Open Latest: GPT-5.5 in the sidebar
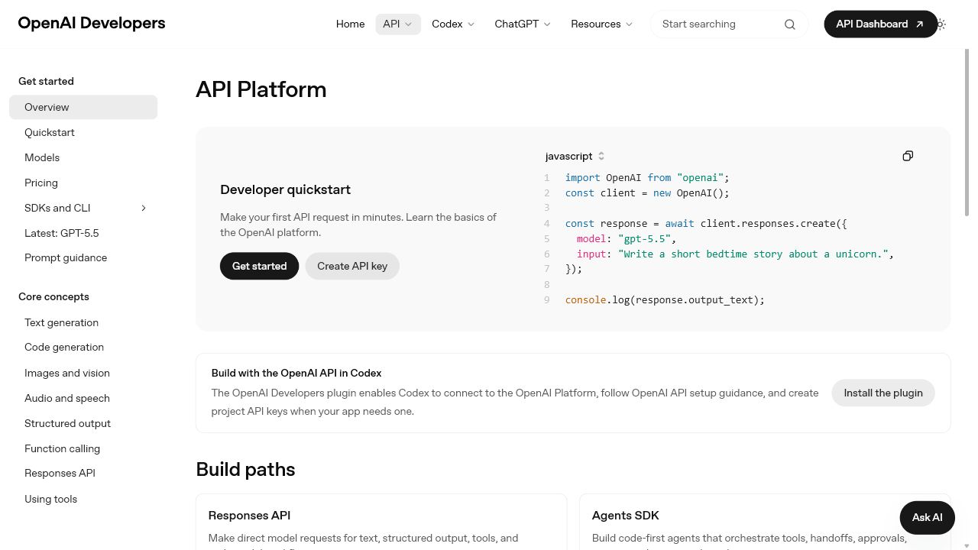This screenshot has height=550, width=978. pyautogui.click(x=83, y=233)
